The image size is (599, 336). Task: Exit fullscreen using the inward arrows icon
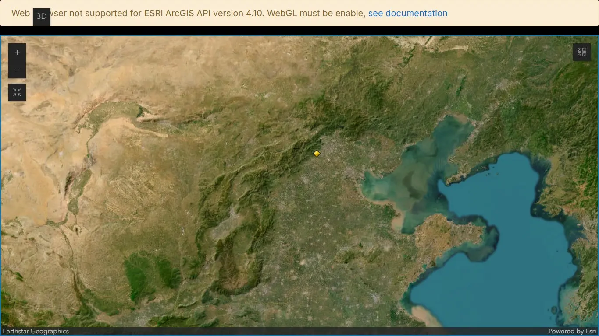[x=17, y=92]
